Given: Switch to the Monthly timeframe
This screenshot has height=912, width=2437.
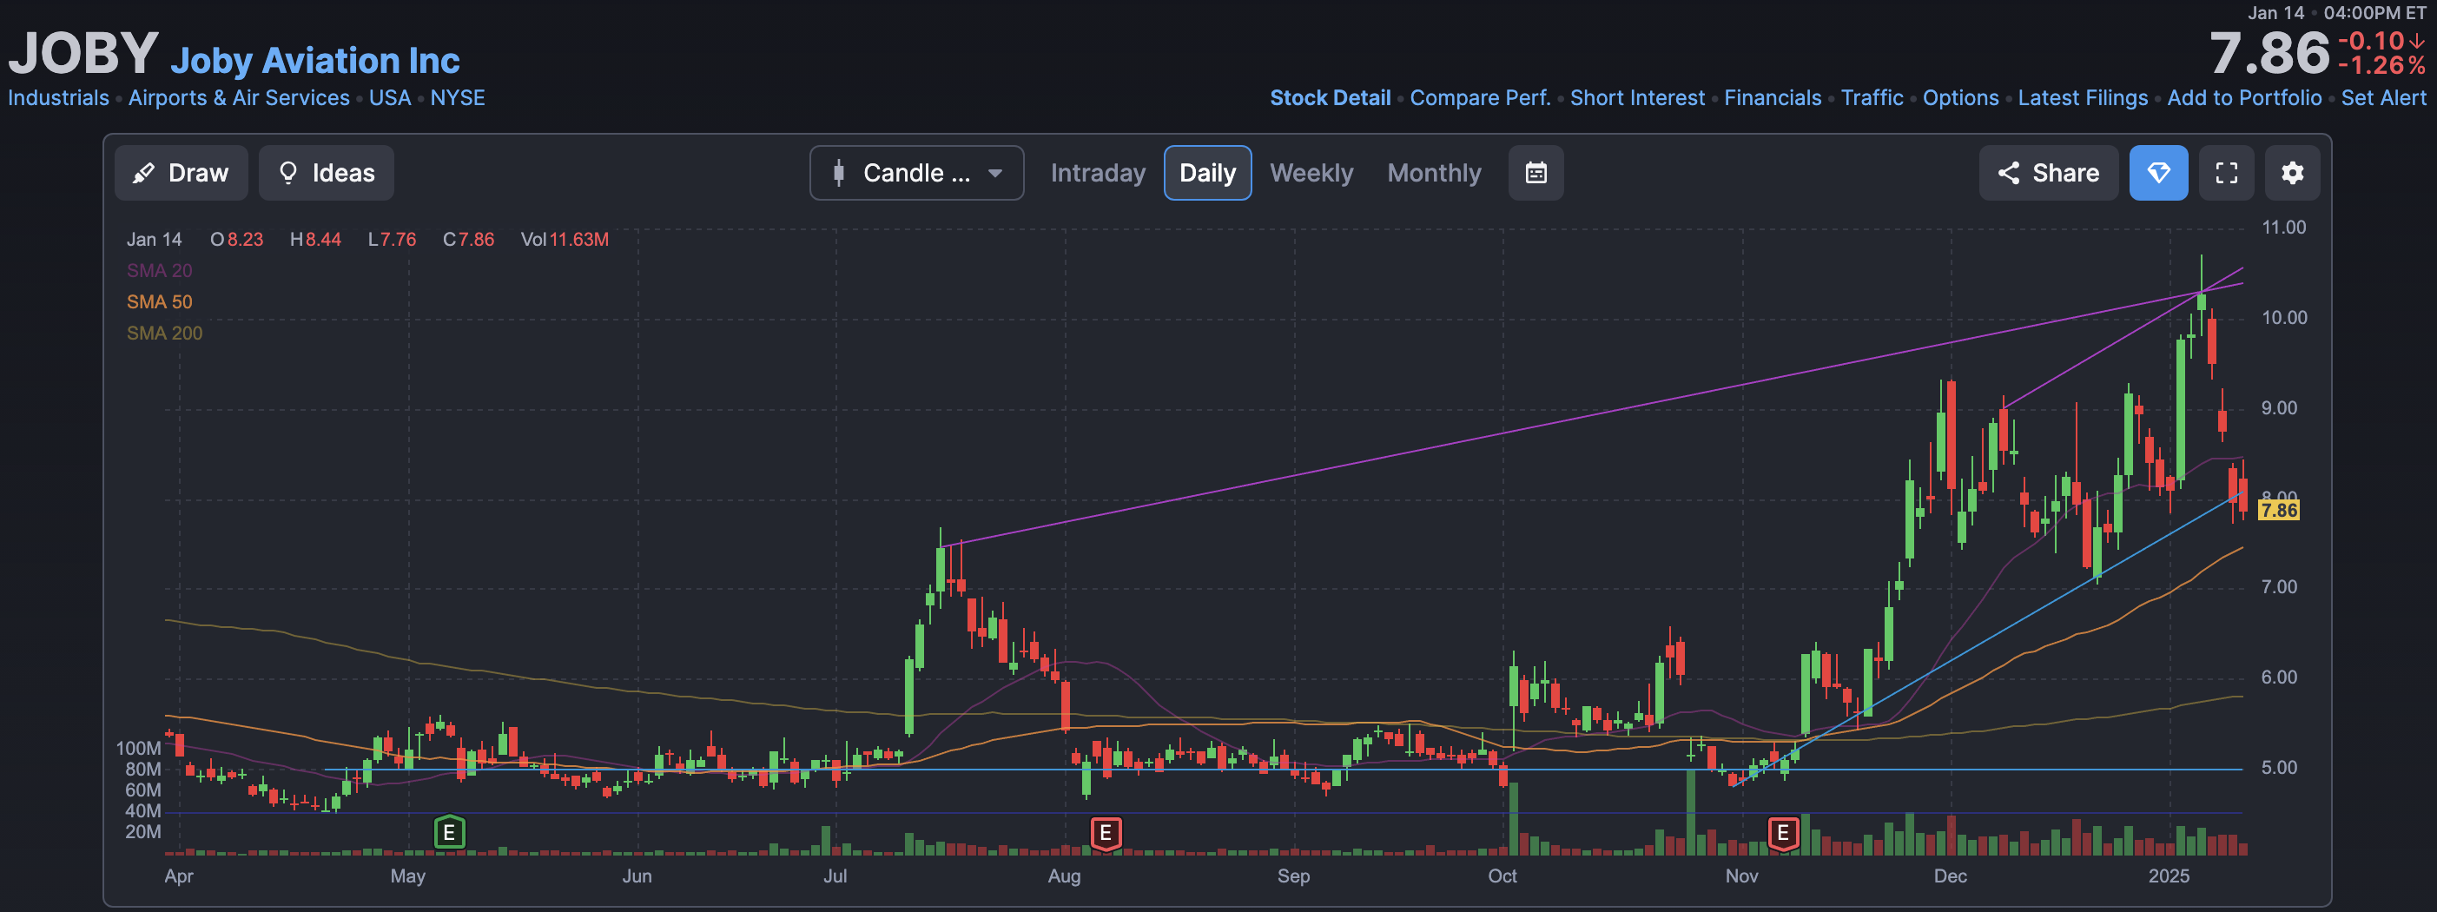Looking at the screenshot, I should (x=1434, y=173).
